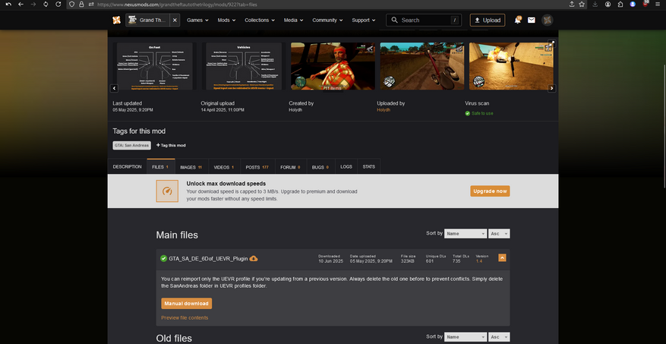Click the Nexus Mods logo

[x=116, y=20]
